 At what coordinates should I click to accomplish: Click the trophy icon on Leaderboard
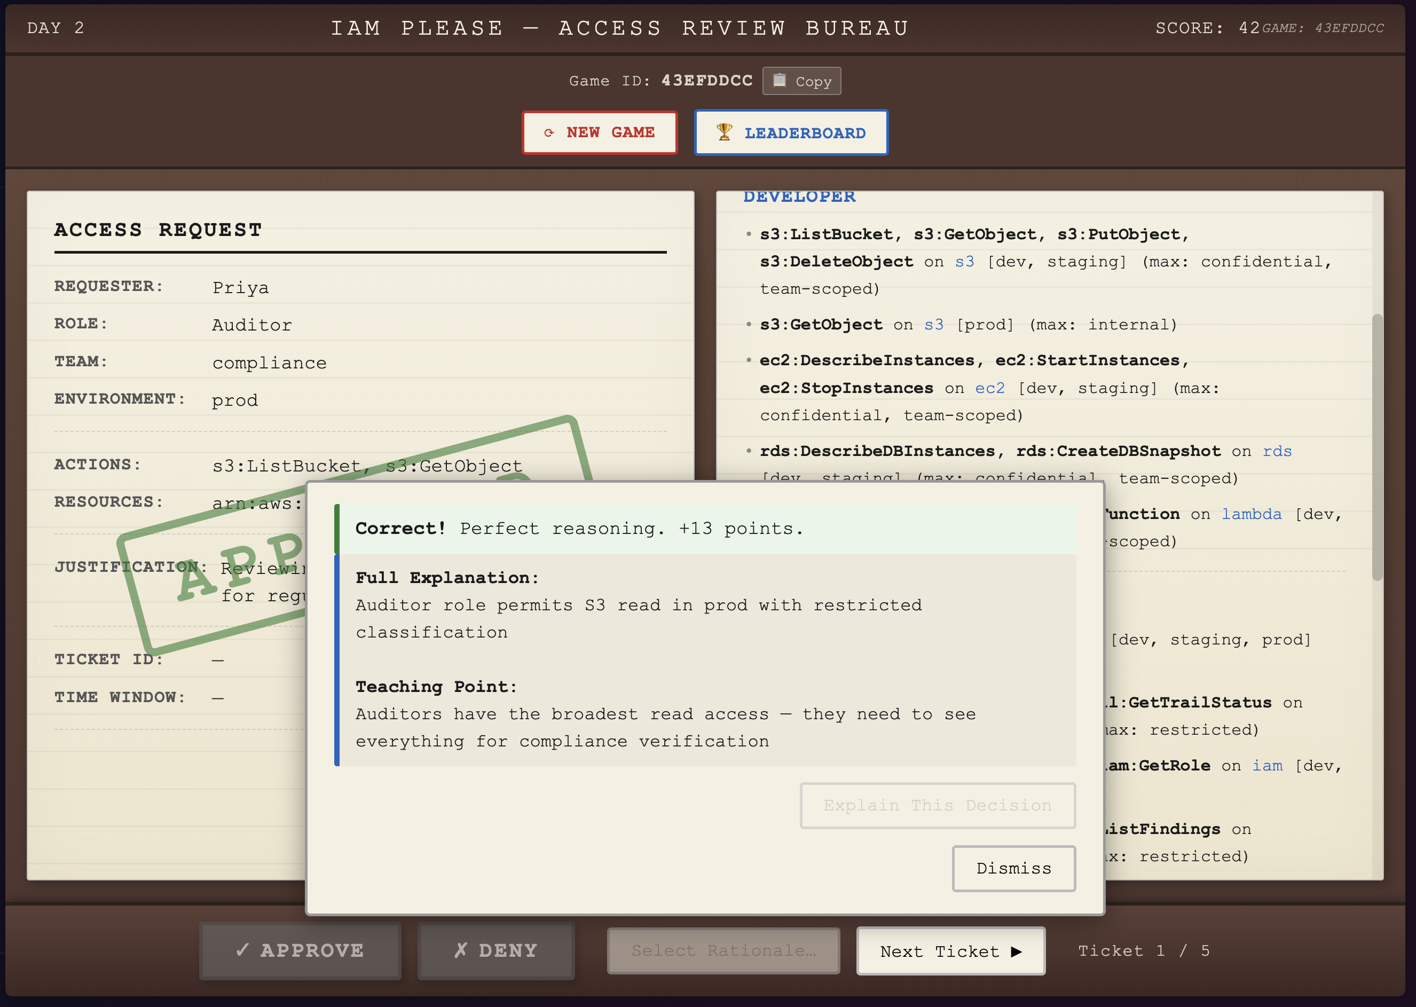point(724,132)
